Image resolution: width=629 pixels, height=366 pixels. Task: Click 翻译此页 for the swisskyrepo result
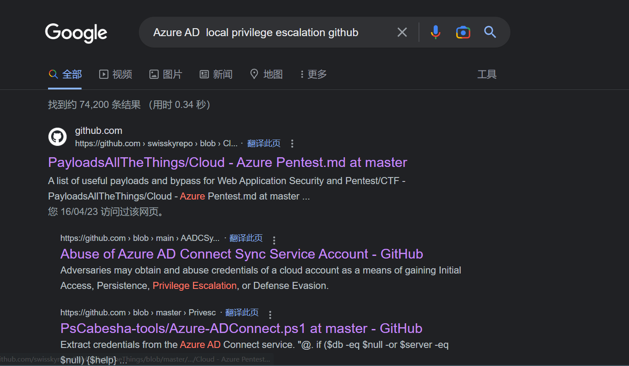pos(264,144)
